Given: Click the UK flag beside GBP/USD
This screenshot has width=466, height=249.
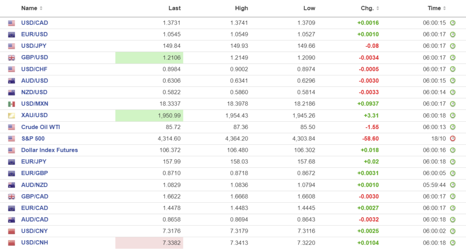Looking at the screenshot, I should tap(11, 58).
